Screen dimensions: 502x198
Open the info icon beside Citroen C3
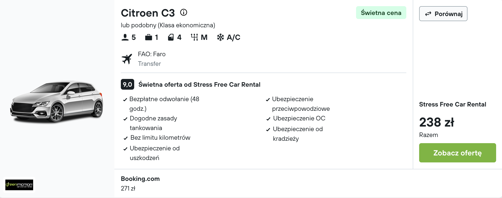(184, 12)
